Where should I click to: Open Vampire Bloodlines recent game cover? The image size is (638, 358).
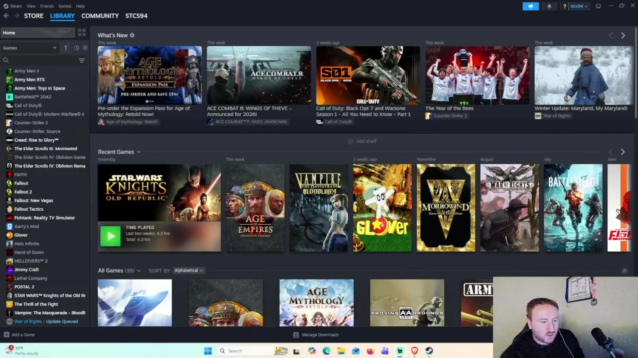tap(319, 208)
